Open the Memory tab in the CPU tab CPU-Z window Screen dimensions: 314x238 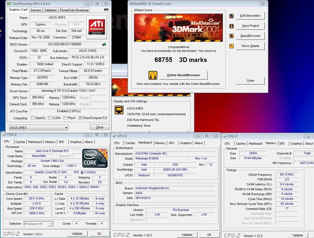pyautogui.click(x=50, y=142)
